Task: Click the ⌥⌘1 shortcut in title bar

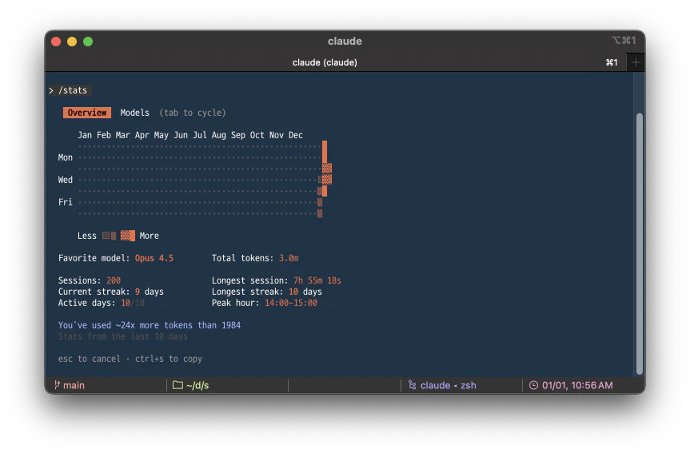Action: [624, 41]
